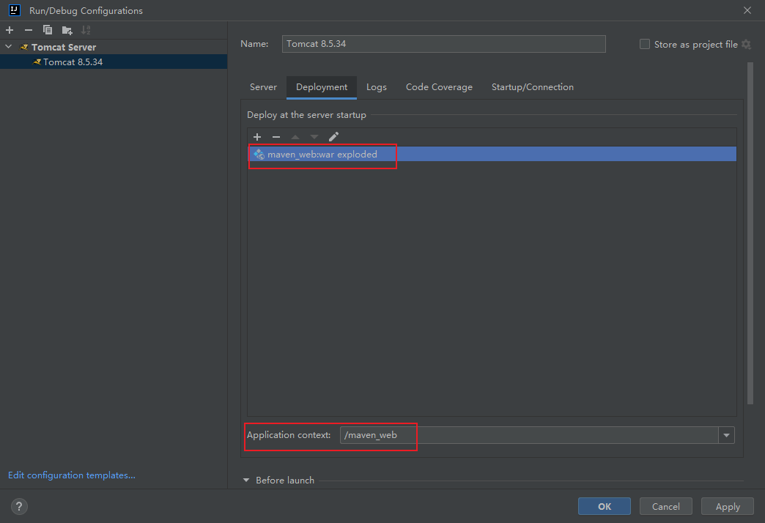Create new folder for configurations
The height and width of the screenshot is (523, 765).
[x=67, y=30]
